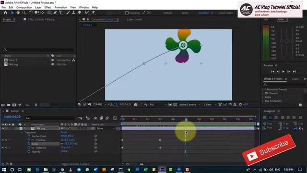Viewport: 307px width, 173px height.
Task: Click the trash delete icon in Project panel
Action: coord(36,105)
